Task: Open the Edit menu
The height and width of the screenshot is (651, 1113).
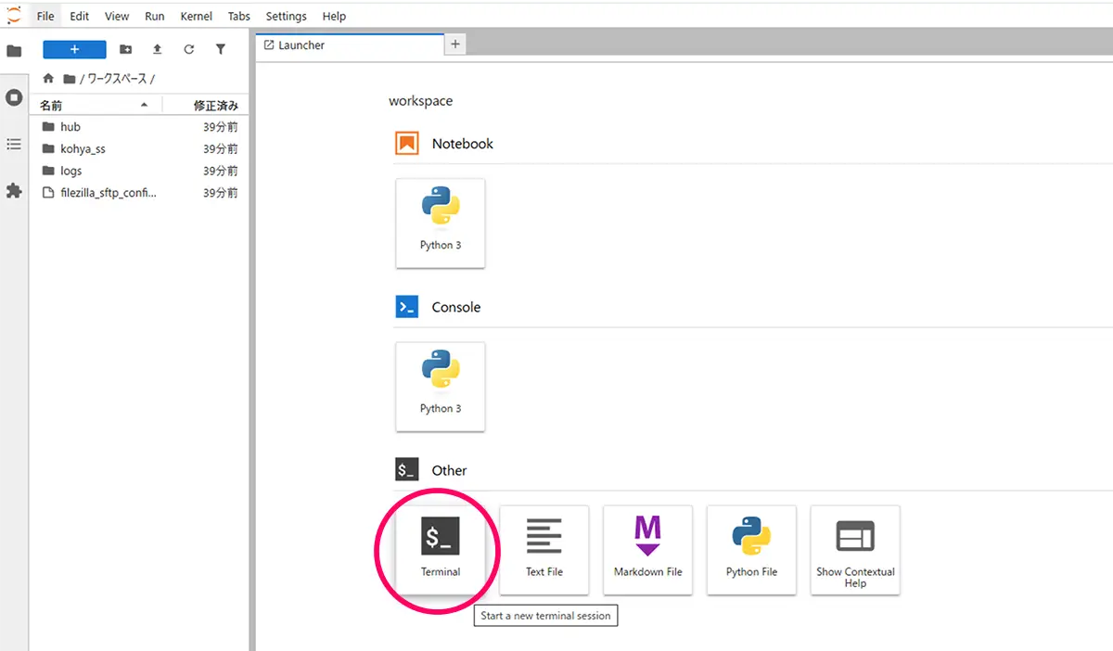Action: (x=80, y=16)
